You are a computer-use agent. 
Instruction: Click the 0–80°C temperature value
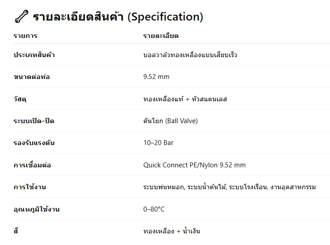pos(154,209)
